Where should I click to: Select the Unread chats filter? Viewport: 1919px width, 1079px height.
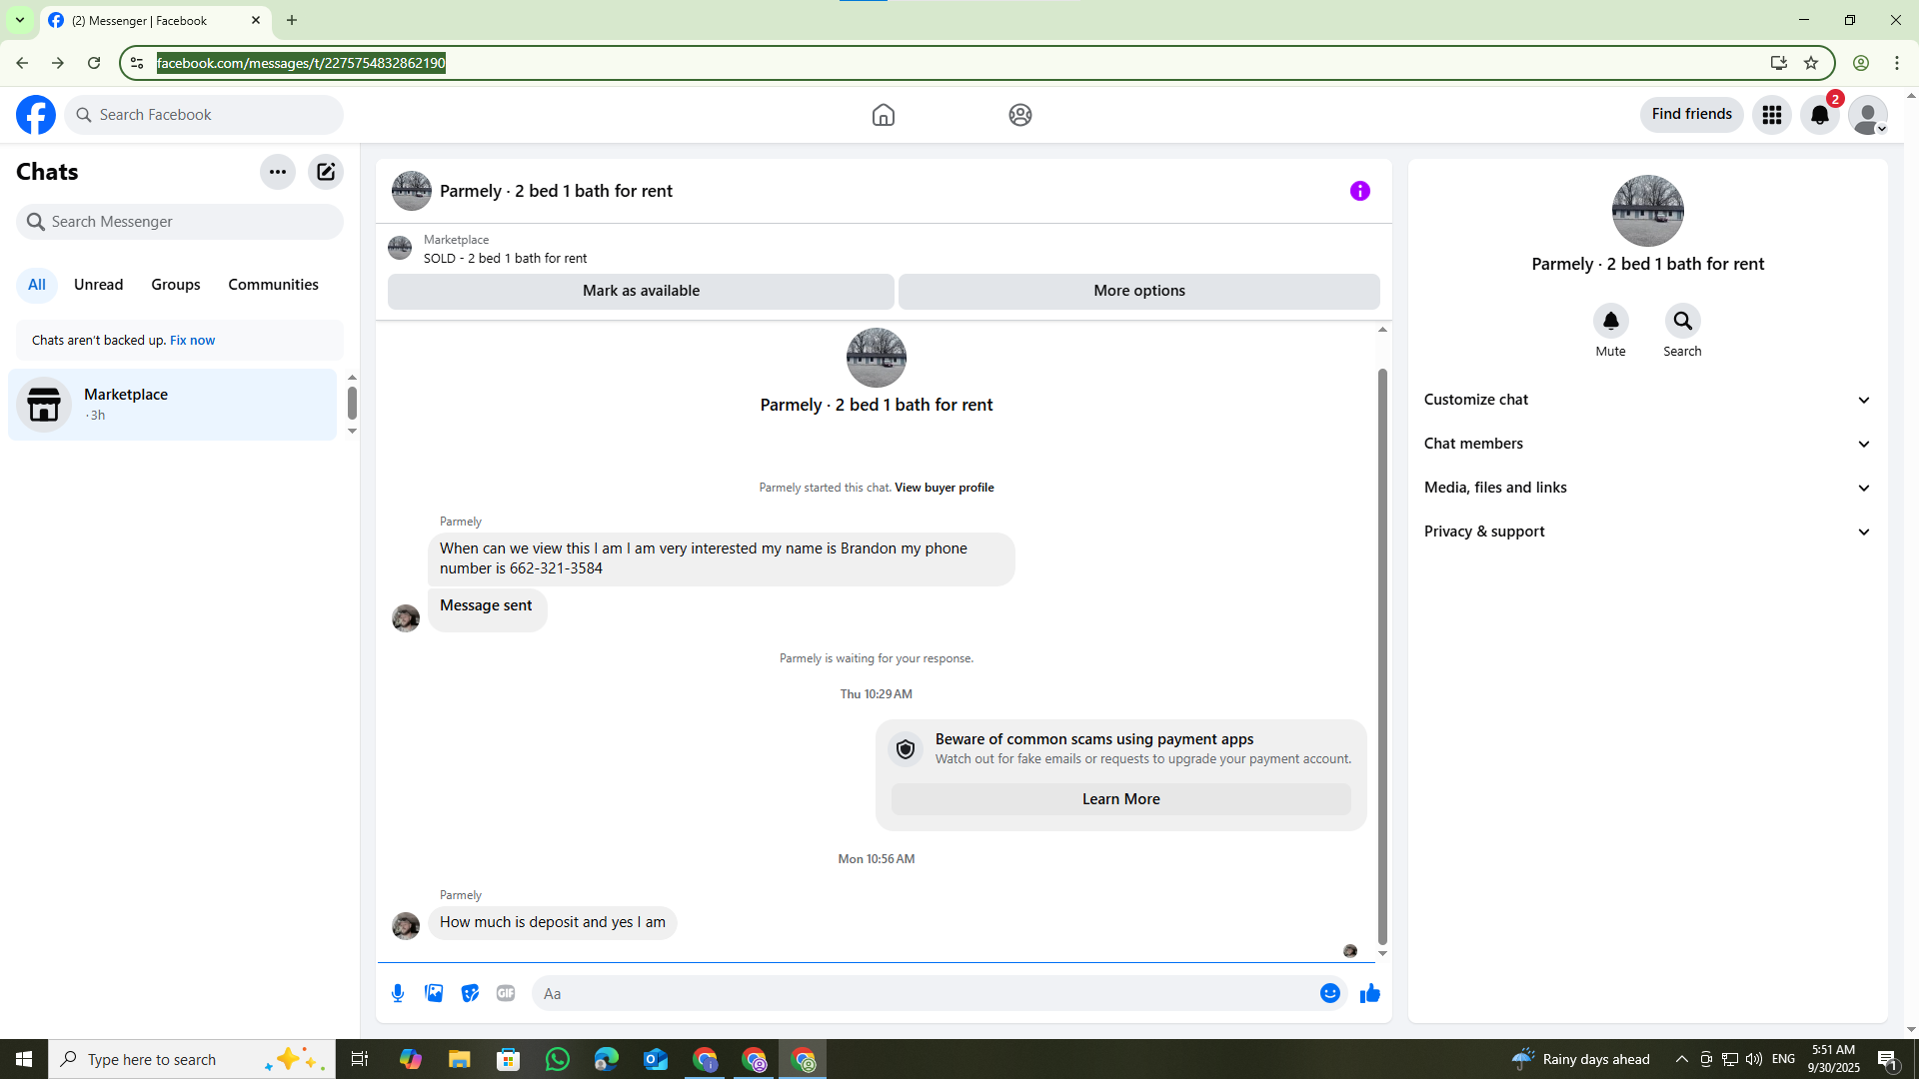(99, 285)
